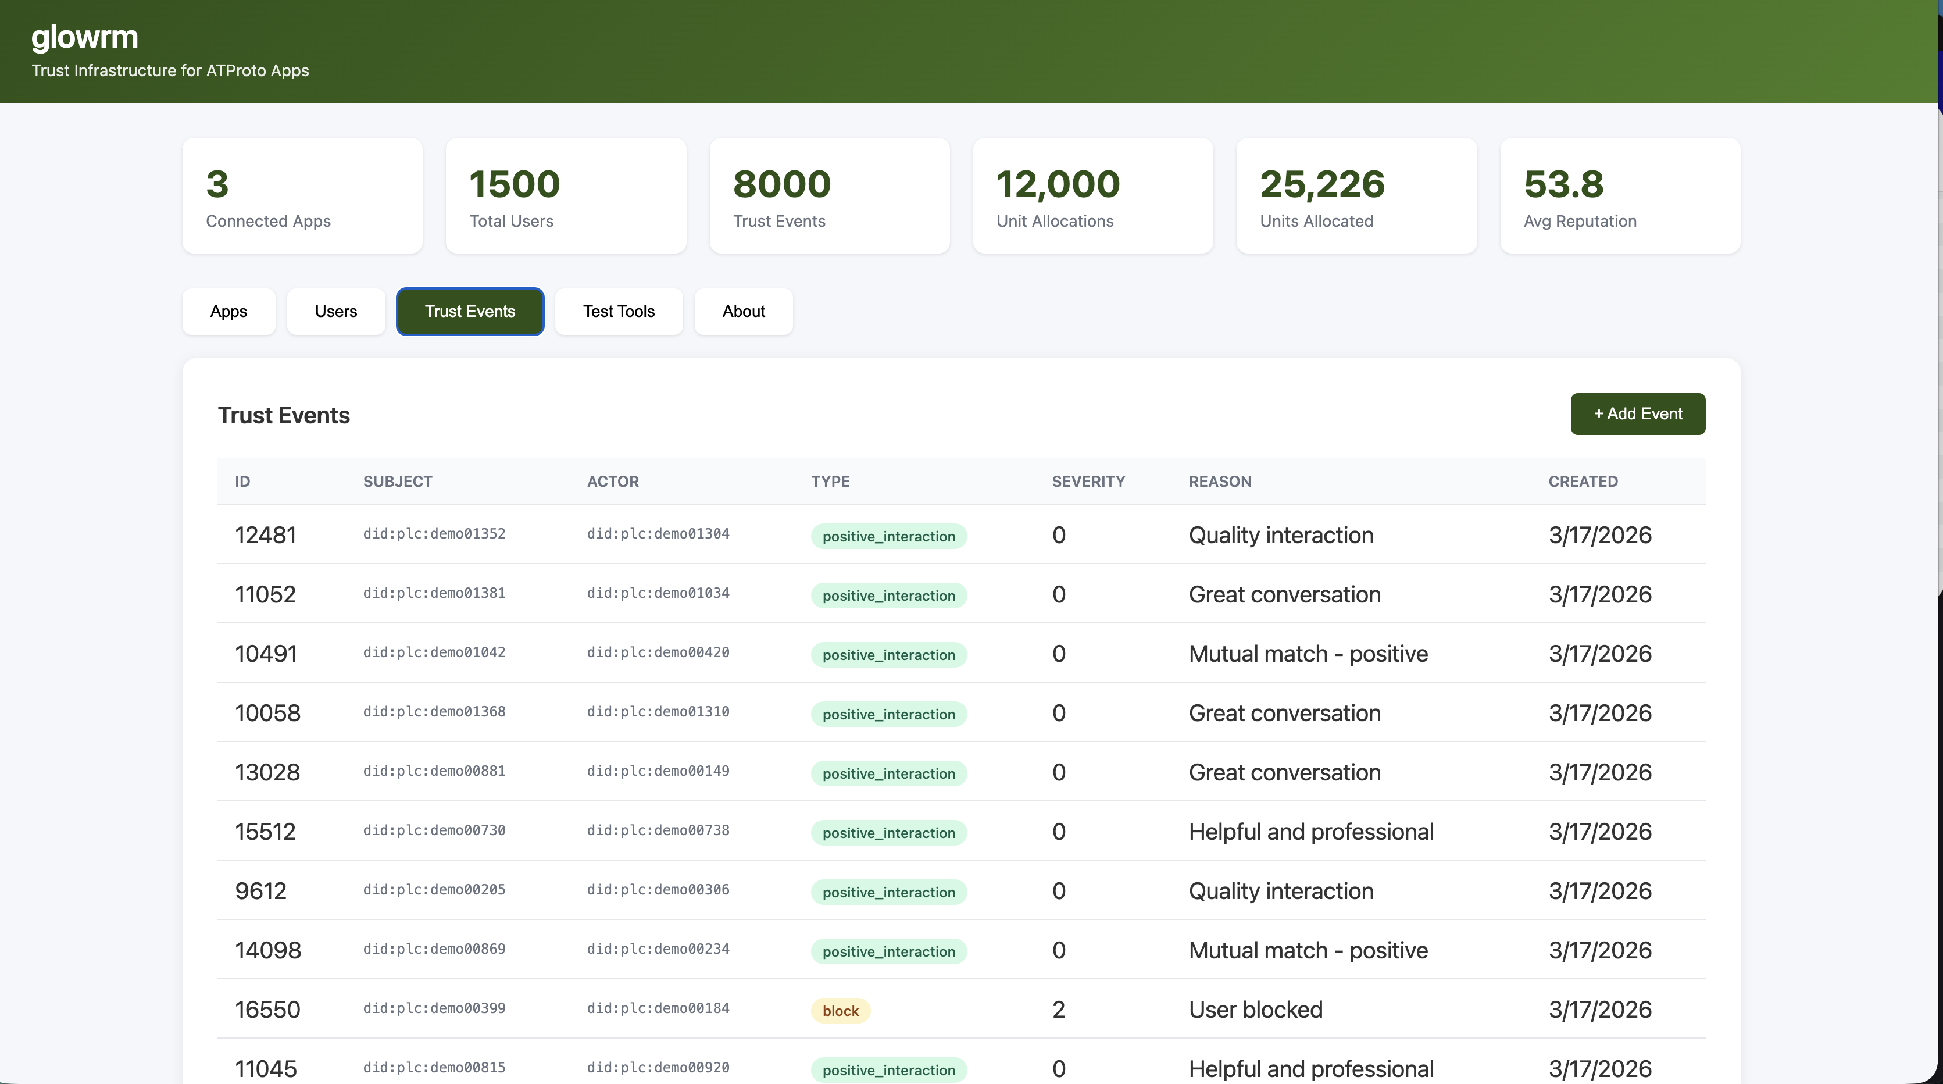1943x1084 pixels.
Task: Click event ID 14098
Action: (x=268, y=950)
